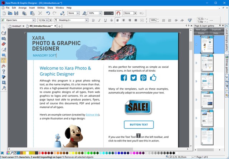229x159 pixels.
Task: Click the Open file folder icon
Action: (x=10, y=14)
